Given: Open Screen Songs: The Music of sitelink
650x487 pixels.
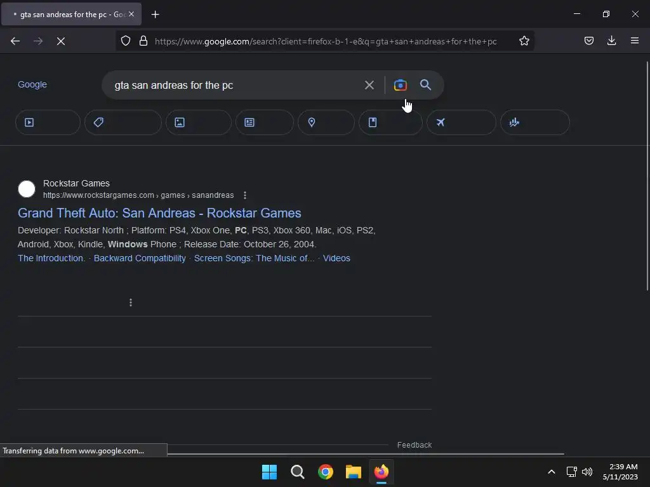Looking at the screenshot, I should click(254, 258).
